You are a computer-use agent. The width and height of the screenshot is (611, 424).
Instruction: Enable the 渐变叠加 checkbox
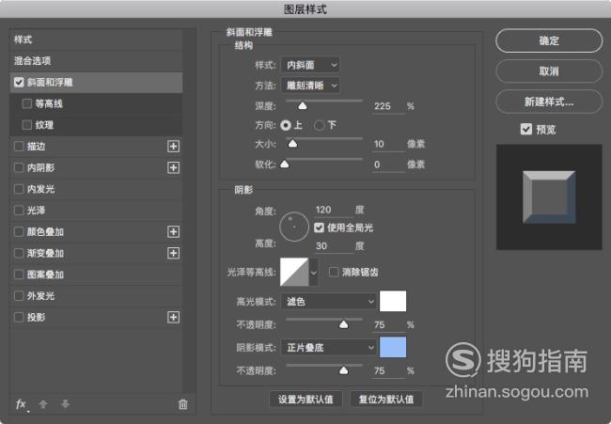[x=19, y=253]
